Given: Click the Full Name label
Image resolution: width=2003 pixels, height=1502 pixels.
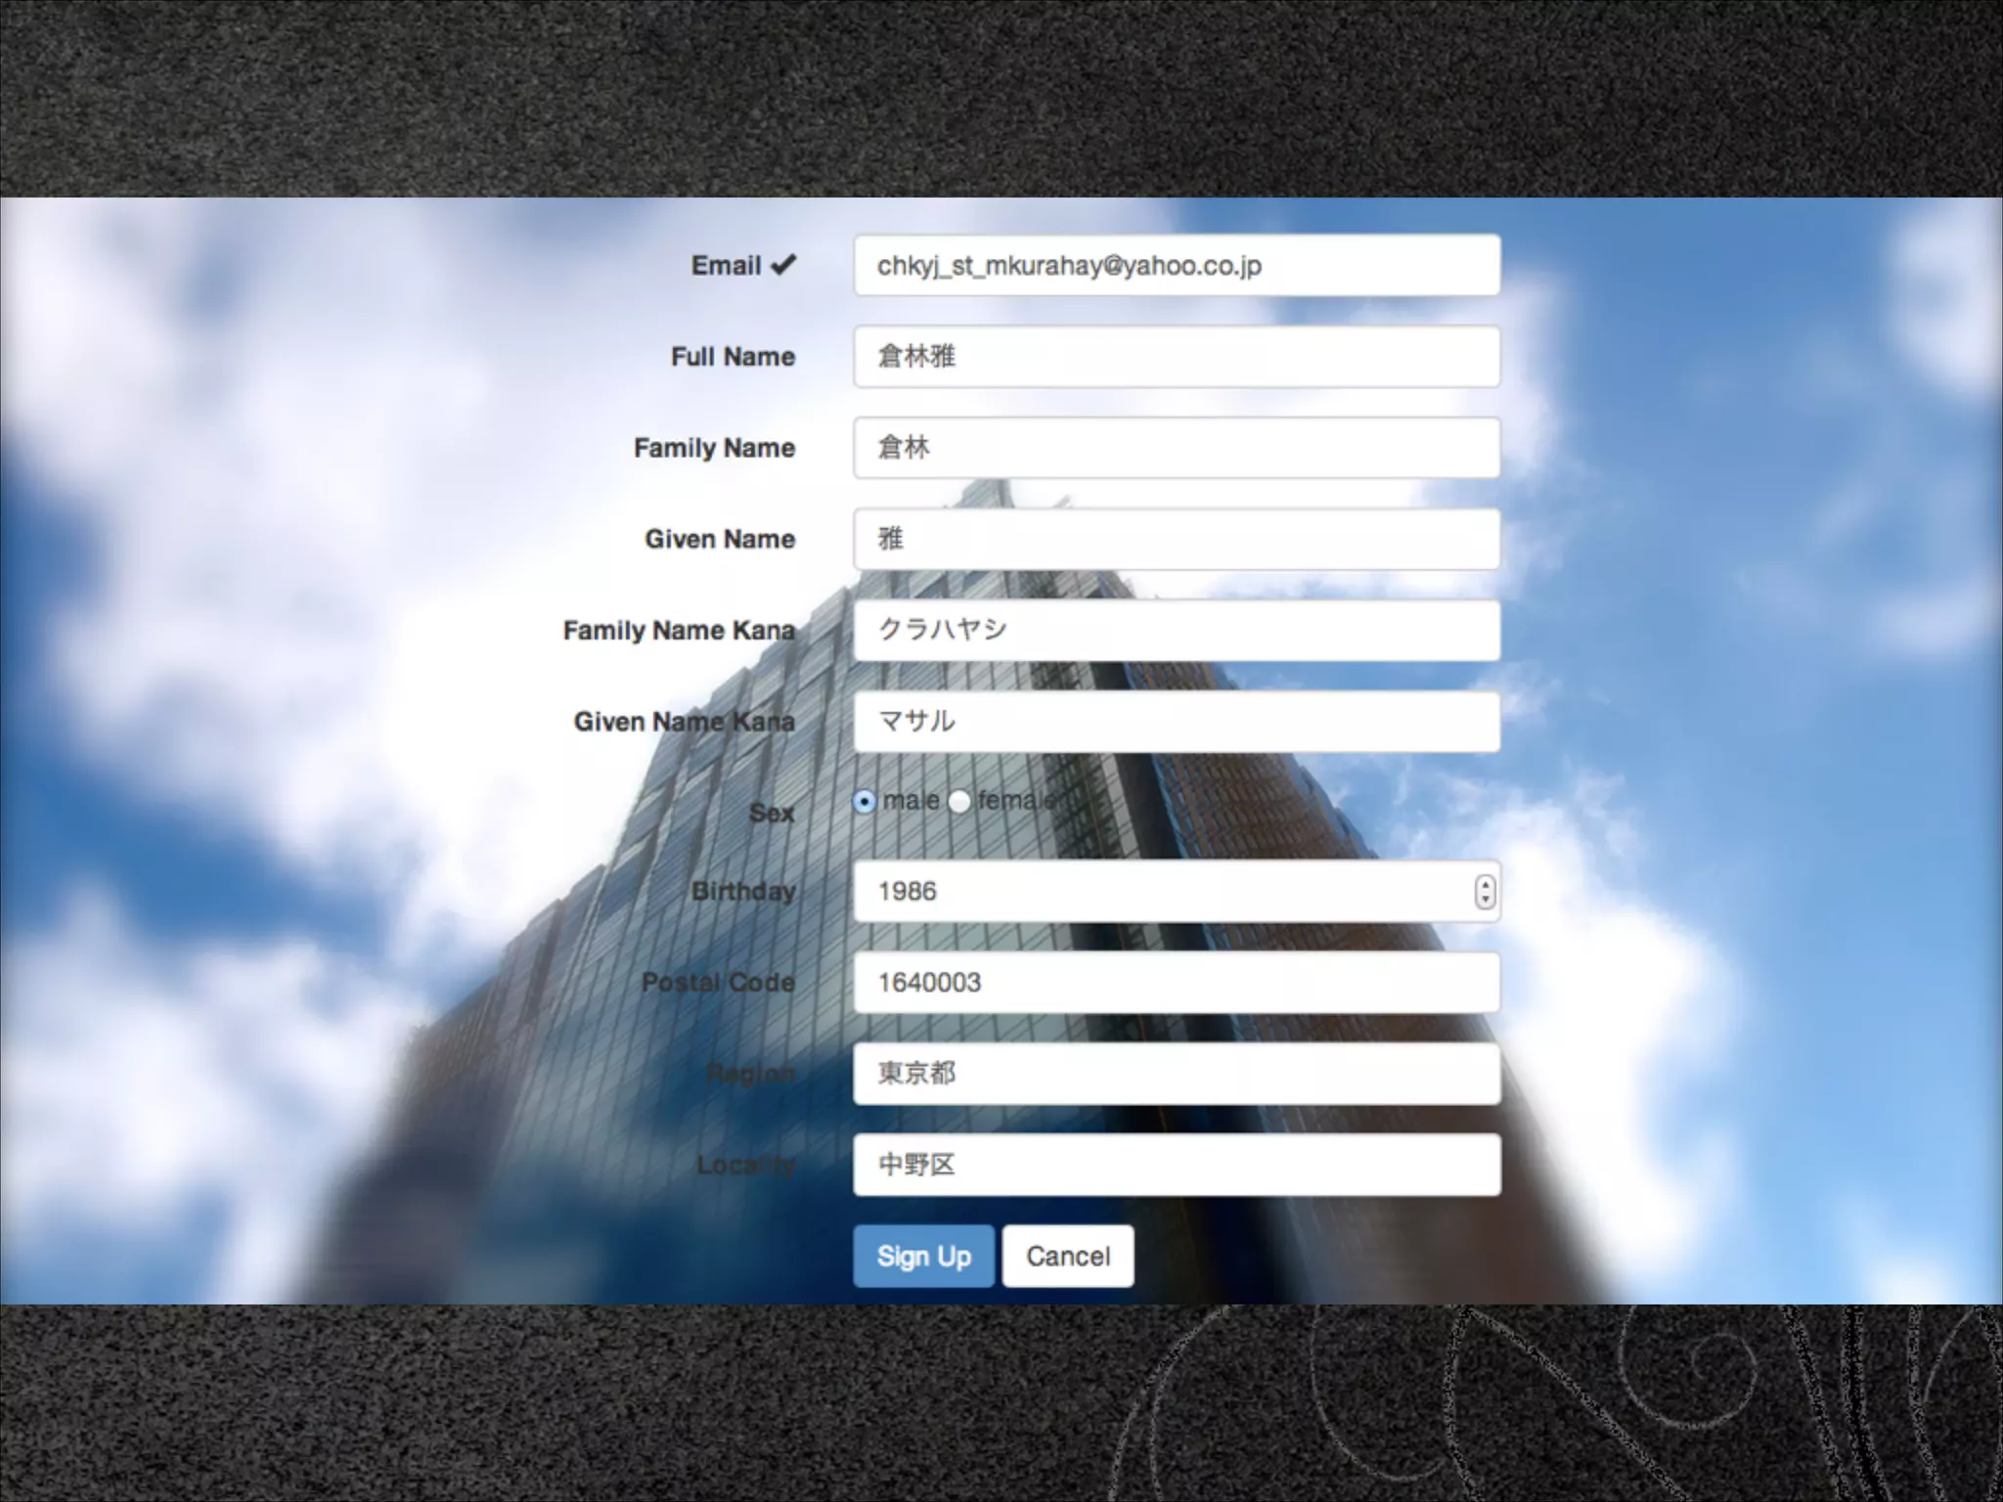Looking at the screenshot, I should coord(733,357).
